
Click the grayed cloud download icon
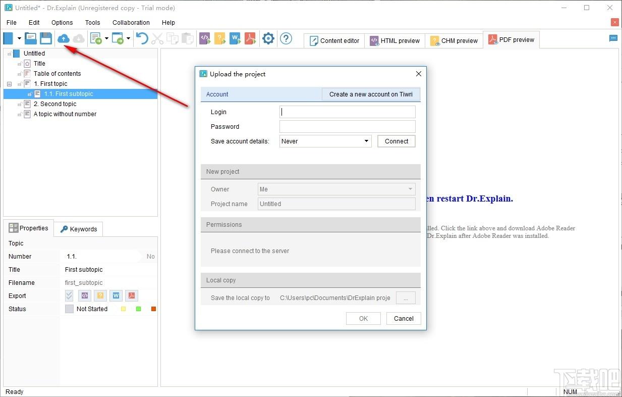79,38
